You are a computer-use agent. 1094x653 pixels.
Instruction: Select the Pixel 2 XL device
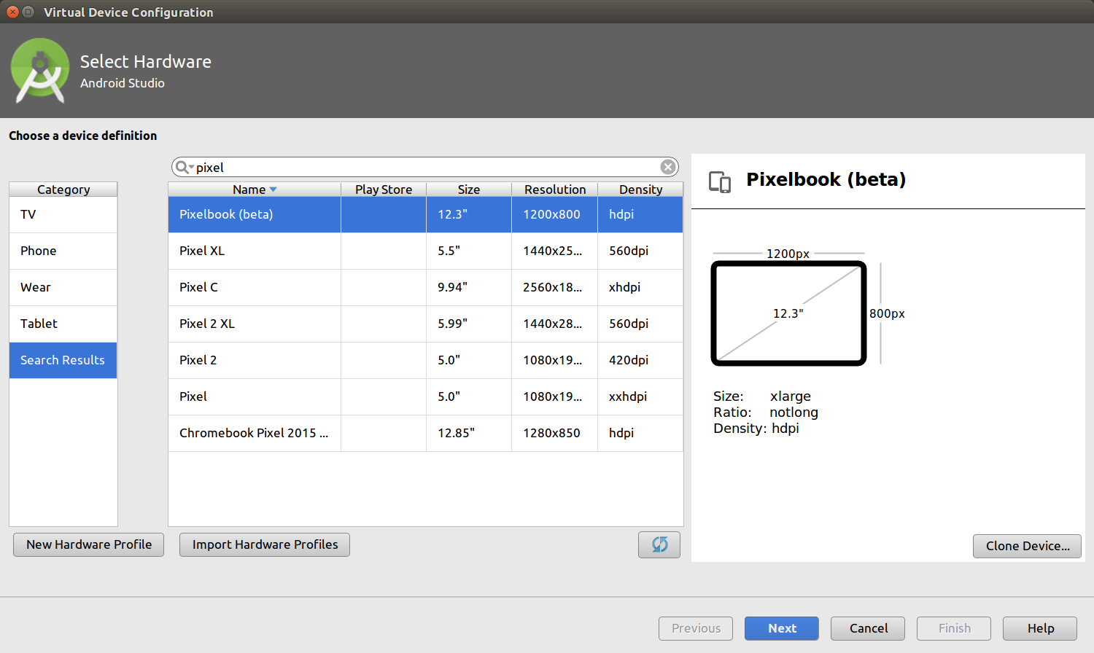pyautogui.click(x=426, y=324)
